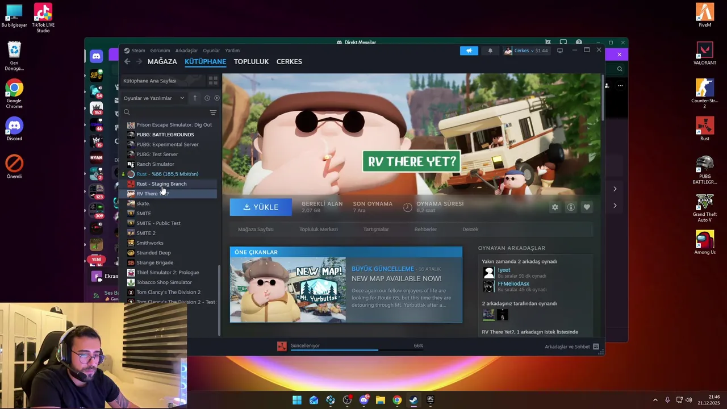The width and height of the screenshot is (727, 409).
Task: Switch library to grid view icon
Action: click(x=213, y=81)
